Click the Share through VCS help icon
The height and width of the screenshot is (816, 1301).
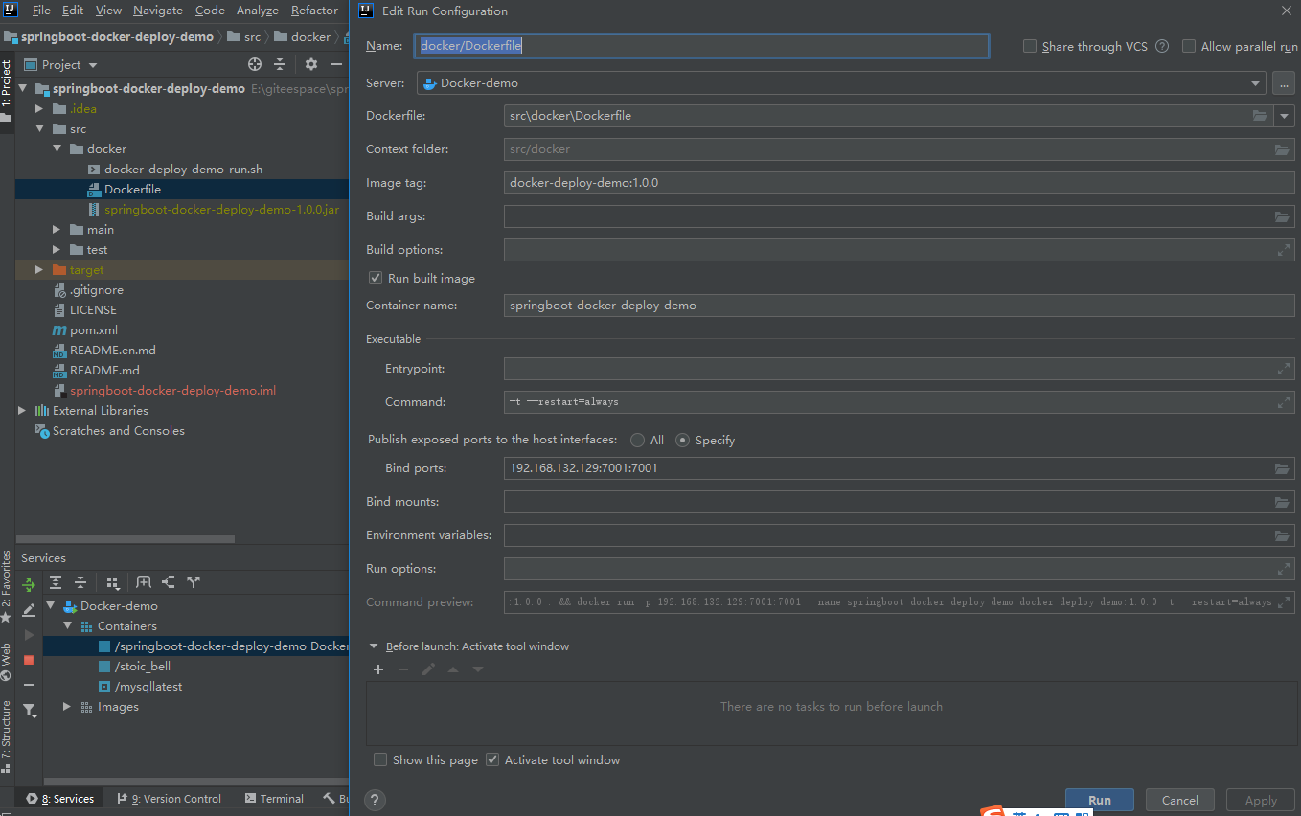click(x=1162, y=46)
